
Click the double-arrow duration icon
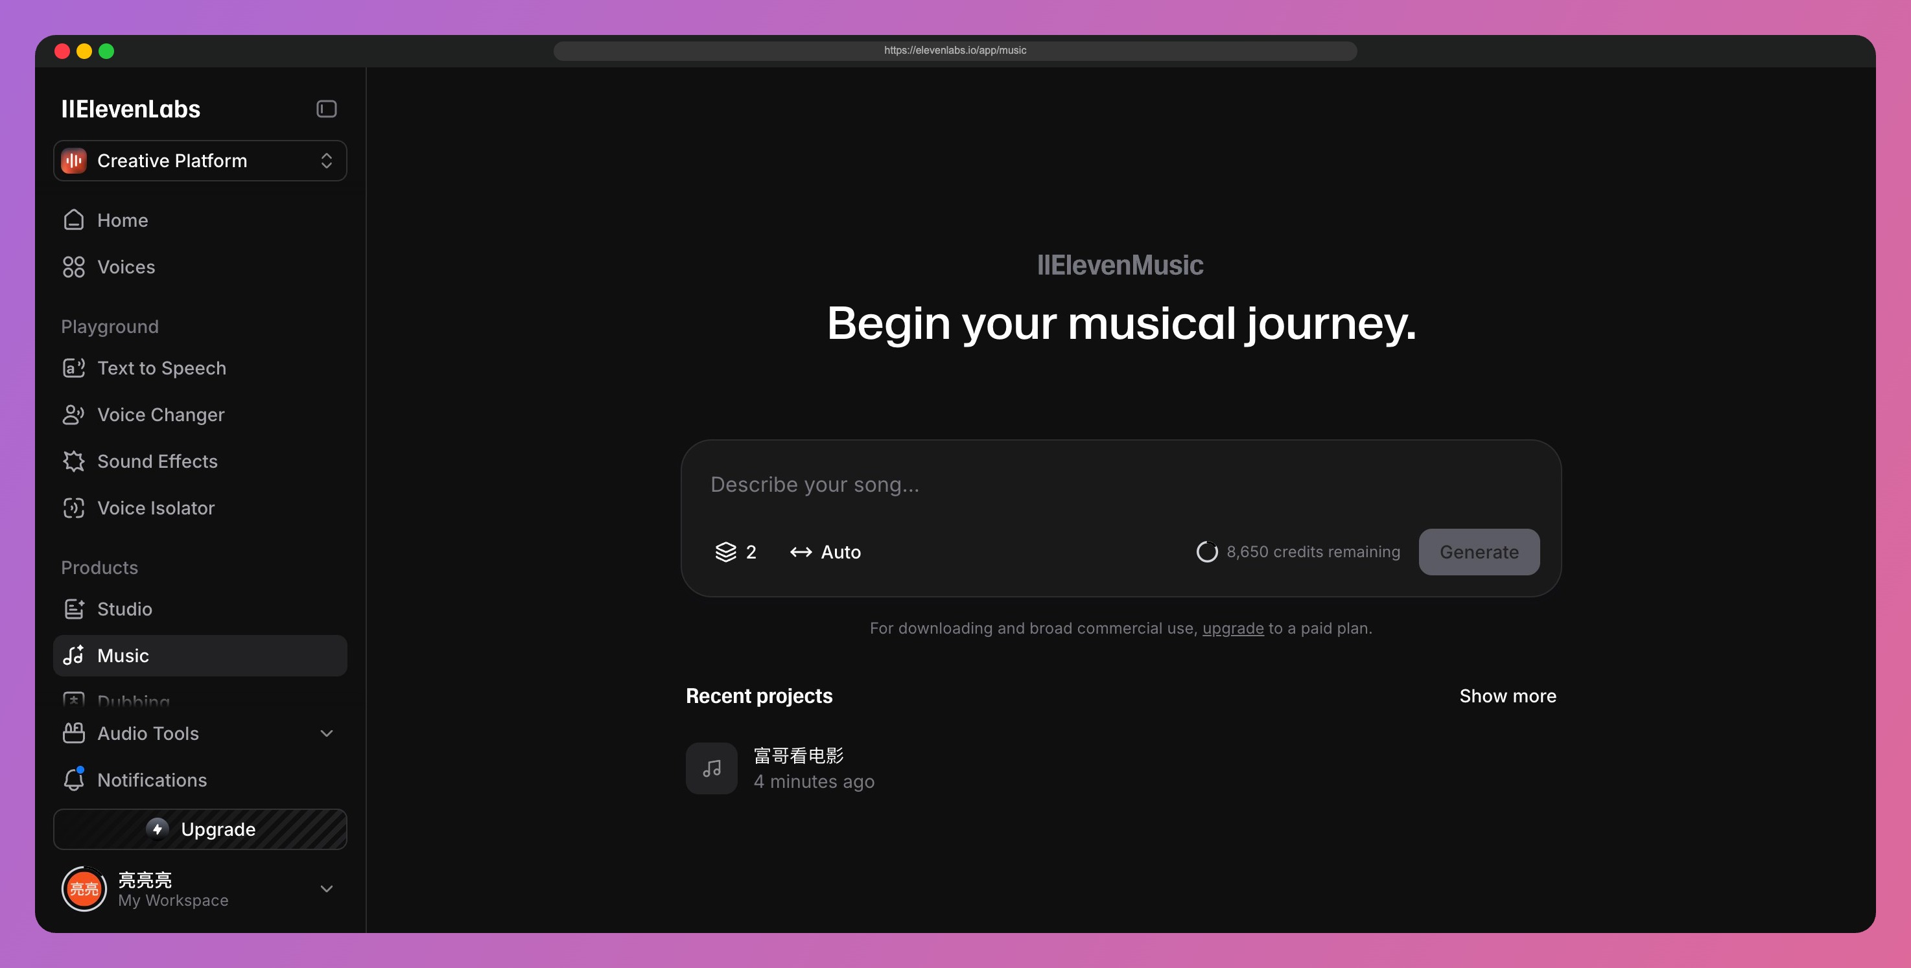(801, 552)
